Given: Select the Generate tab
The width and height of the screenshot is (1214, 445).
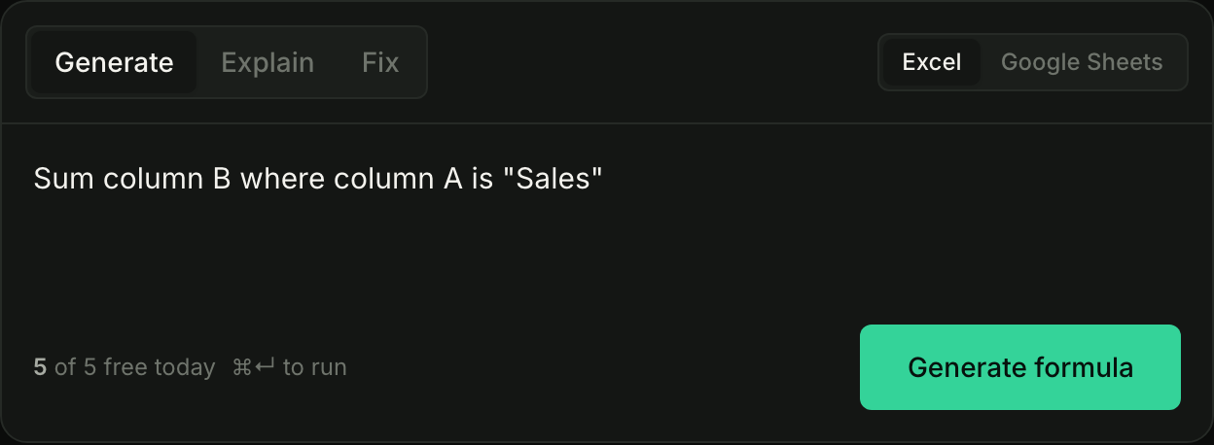Looking at the screenshot, I should 114,62.
